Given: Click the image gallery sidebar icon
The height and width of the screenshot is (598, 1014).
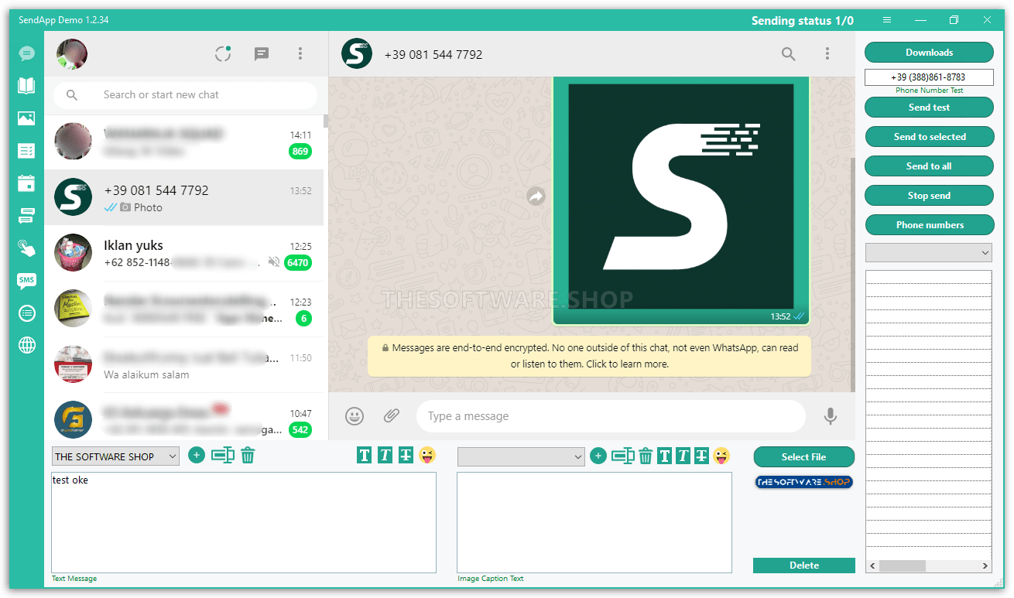Looking at the screenshot, I should (x=27, y=118).
